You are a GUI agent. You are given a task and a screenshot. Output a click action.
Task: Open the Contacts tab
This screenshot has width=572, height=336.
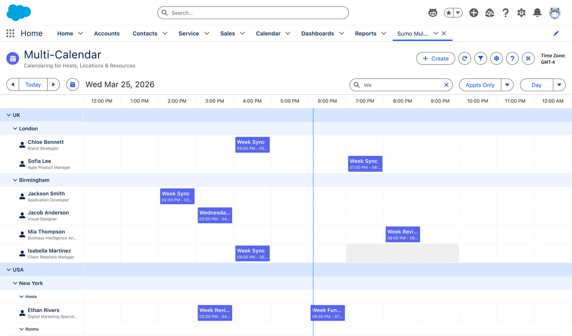(x=145, y=33)
